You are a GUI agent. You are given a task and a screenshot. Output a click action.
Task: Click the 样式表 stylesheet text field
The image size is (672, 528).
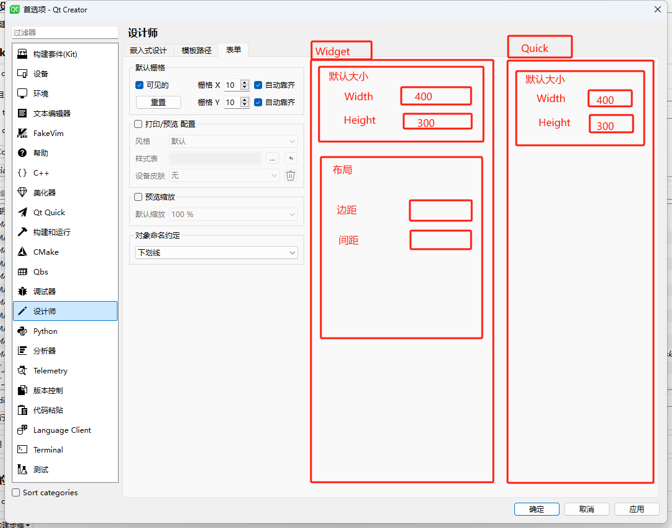click(x=215, y=158)
